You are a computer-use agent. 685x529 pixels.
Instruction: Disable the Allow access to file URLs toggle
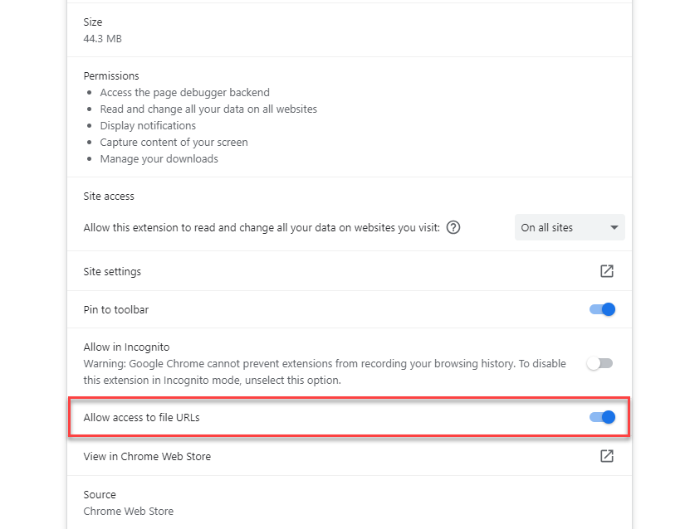[x=603, y=417]
